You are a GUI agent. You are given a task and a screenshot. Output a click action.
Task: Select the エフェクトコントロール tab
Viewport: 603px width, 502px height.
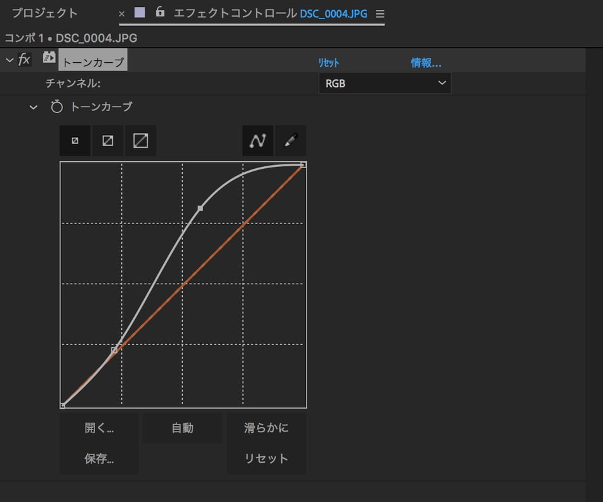[235, 13]
